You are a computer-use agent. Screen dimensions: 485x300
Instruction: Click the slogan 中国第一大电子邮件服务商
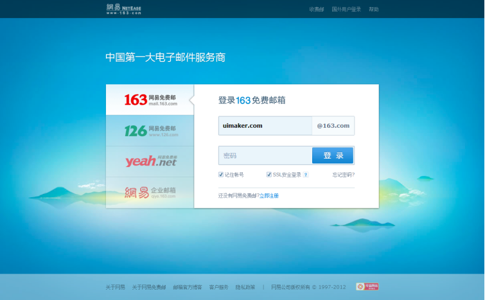pyautogui.click(x=166, y=57)
